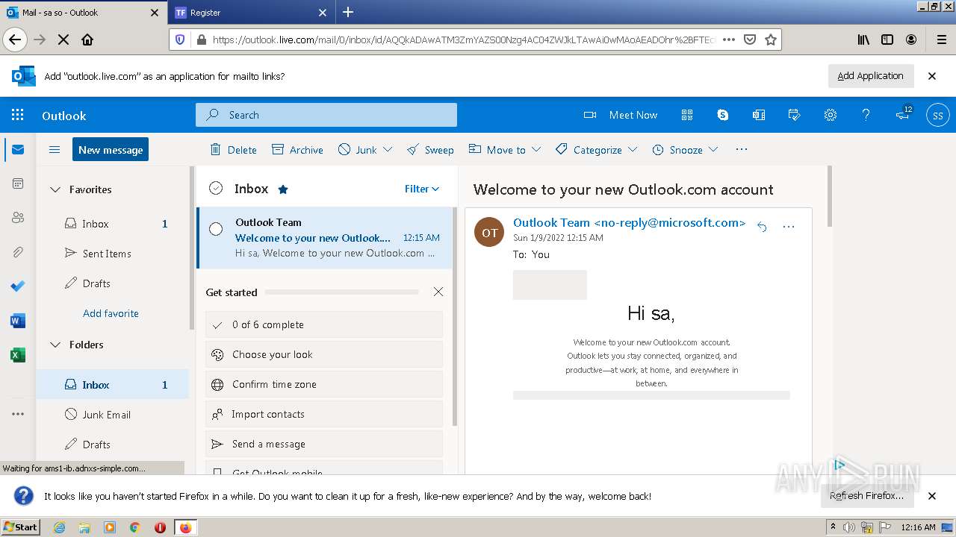Click Add Application for mailto links
Screen dimensions: 956x537
click(870, 75)
